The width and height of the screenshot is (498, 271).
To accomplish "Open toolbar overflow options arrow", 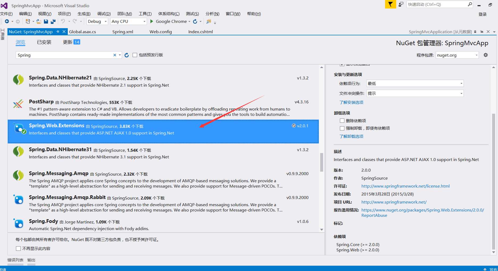I will (x=215, y=23).
